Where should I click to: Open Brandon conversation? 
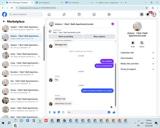pyautogui.click(x=21, y=73)
